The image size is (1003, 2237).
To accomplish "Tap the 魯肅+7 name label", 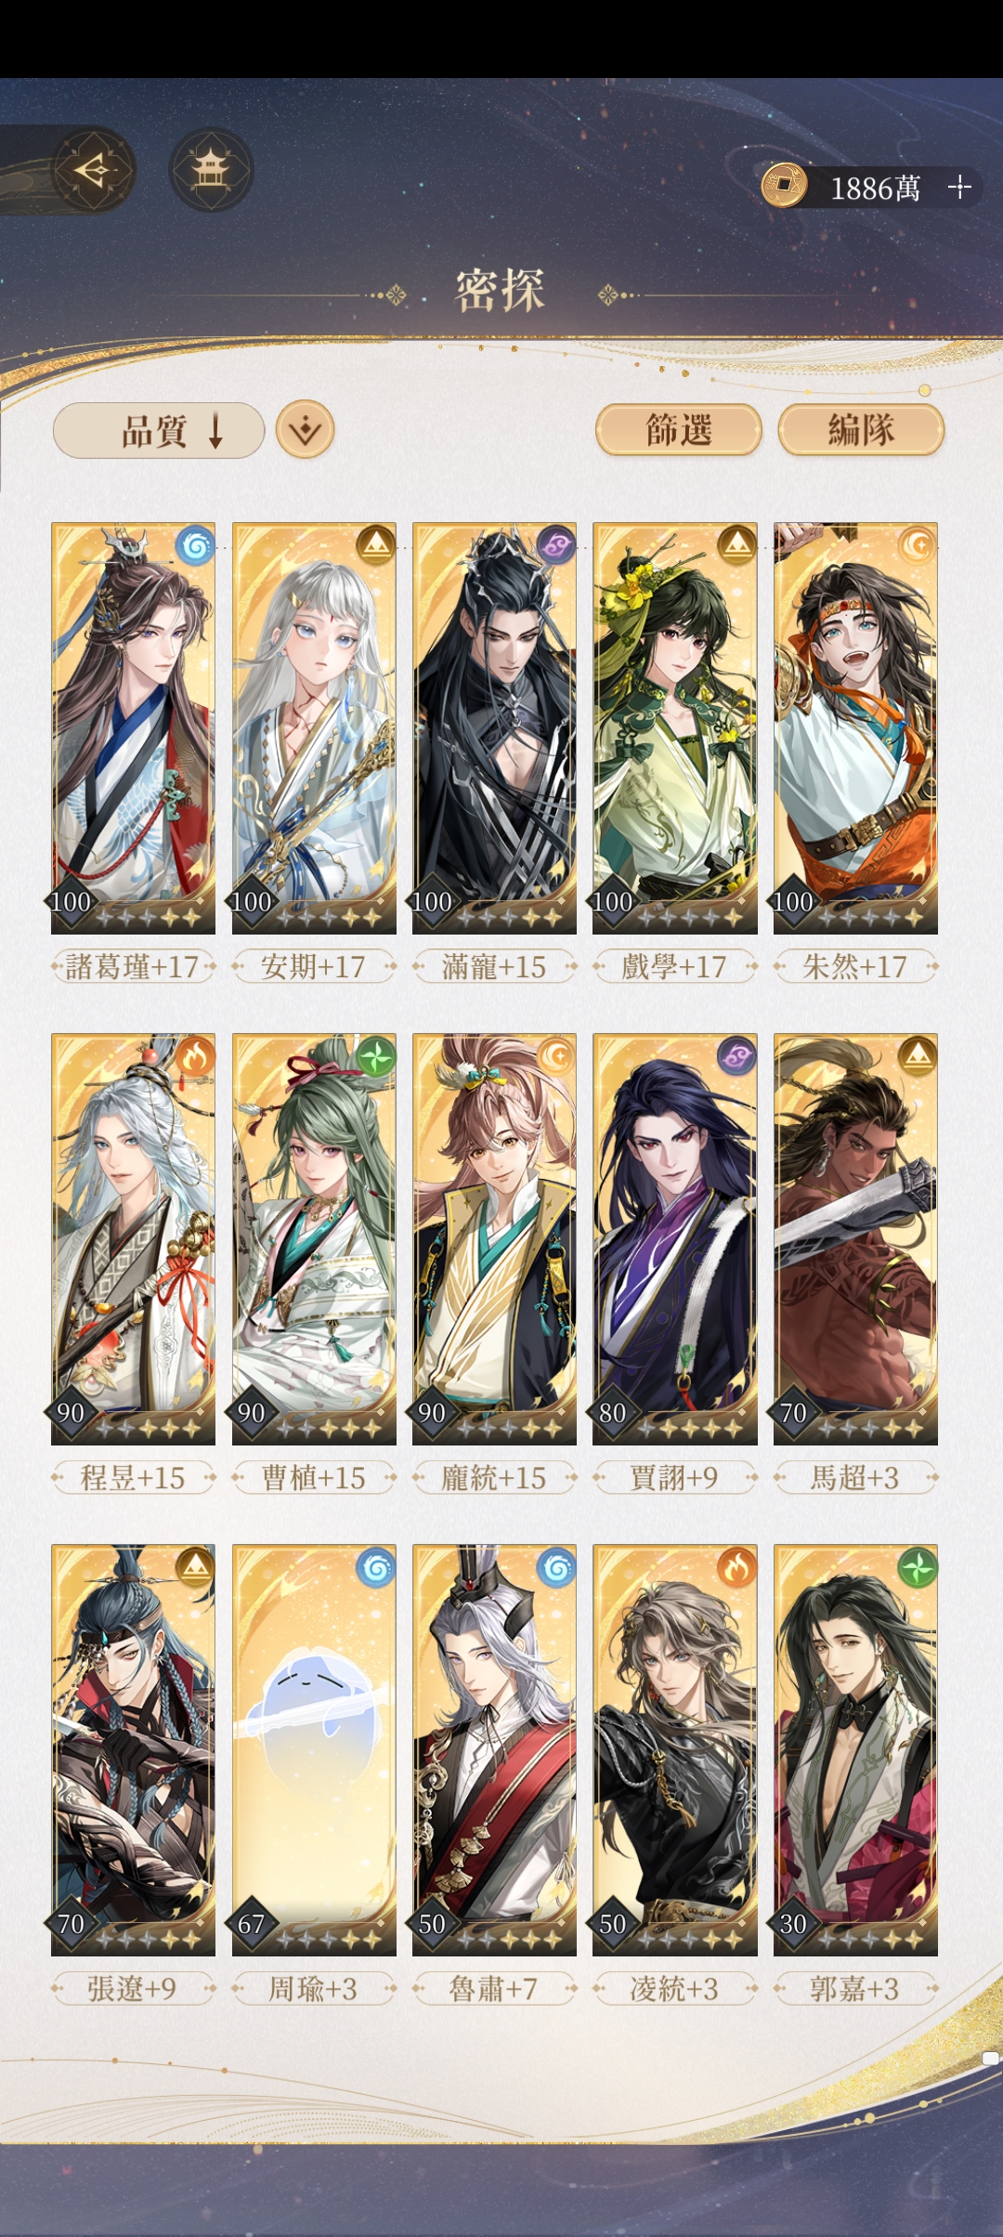I will click(x=493, y=1988).
